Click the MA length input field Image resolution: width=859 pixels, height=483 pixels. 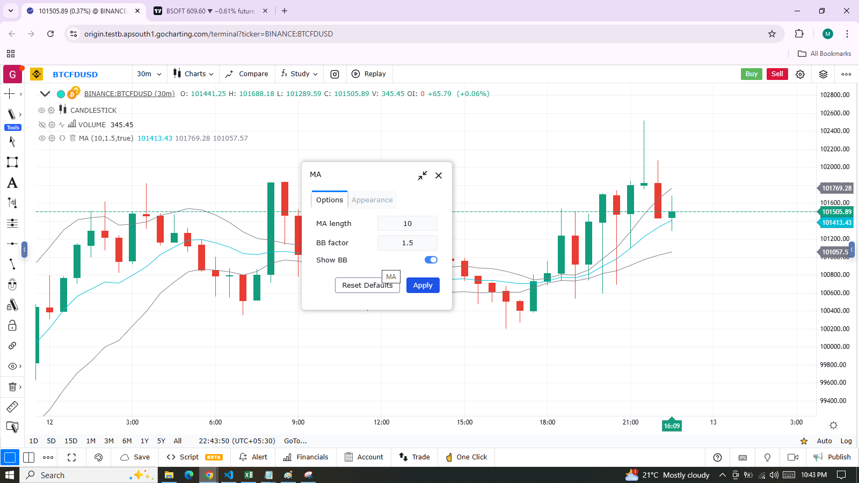pyautogui.click(x=407, y=224)
